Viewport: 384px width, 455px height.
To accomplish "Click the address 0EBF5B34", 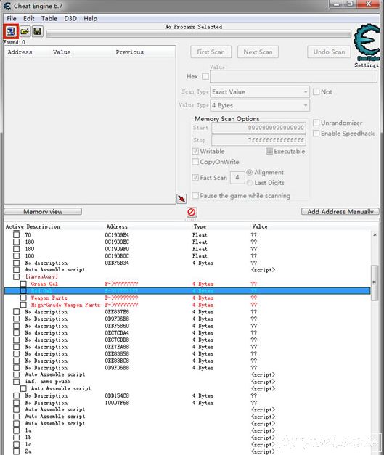I will coord(117,263).
